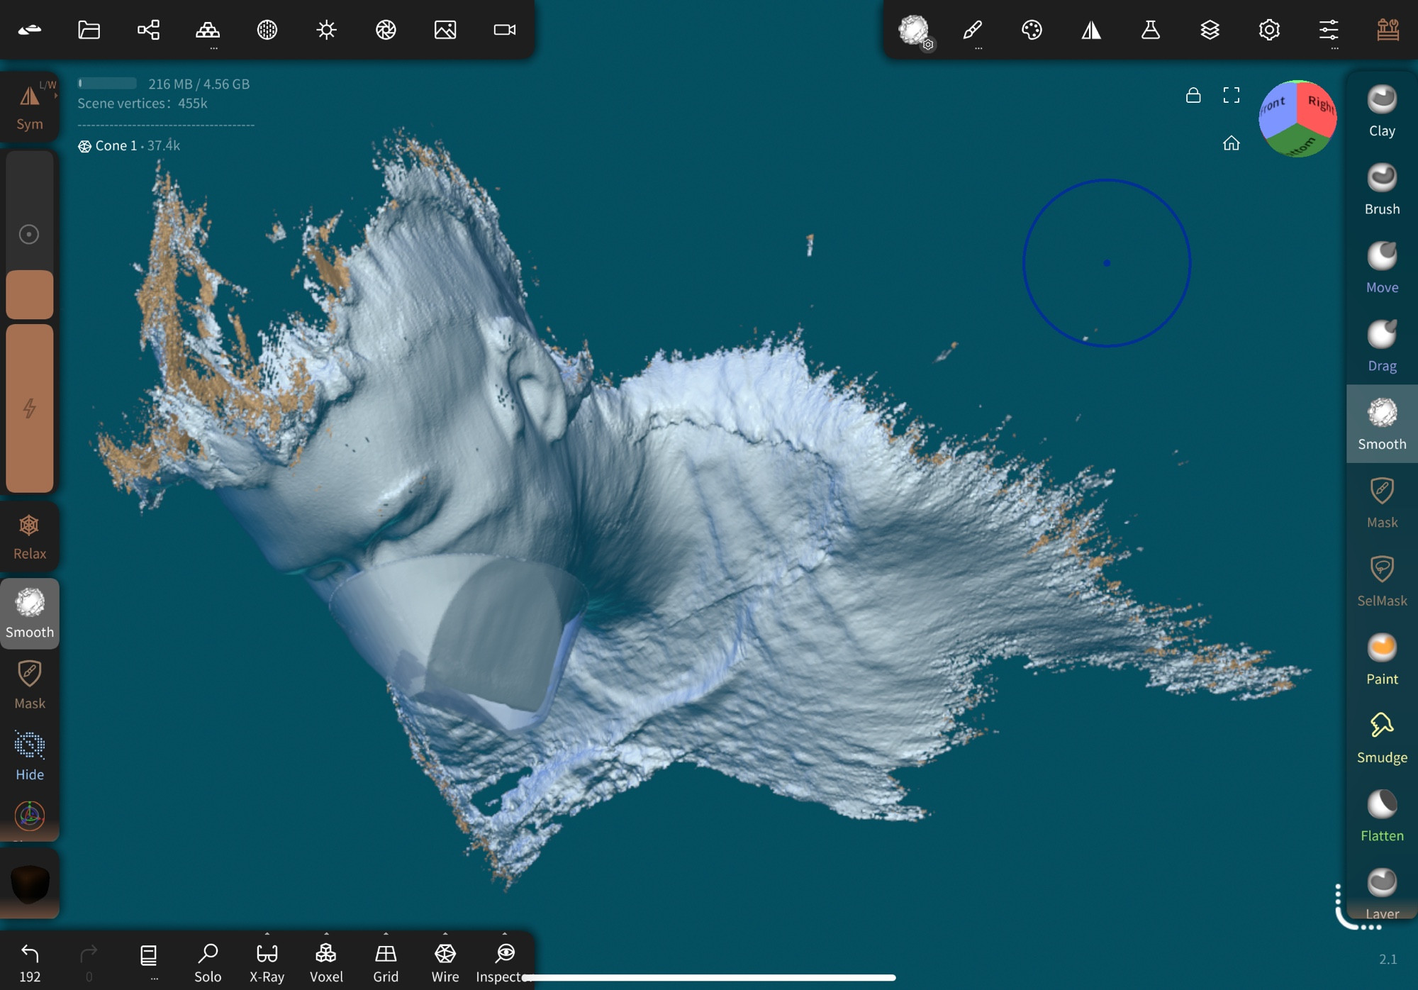Click the 2.1 version number
The height and width of the screenshot is (990, 1418).
(1388, 959)
